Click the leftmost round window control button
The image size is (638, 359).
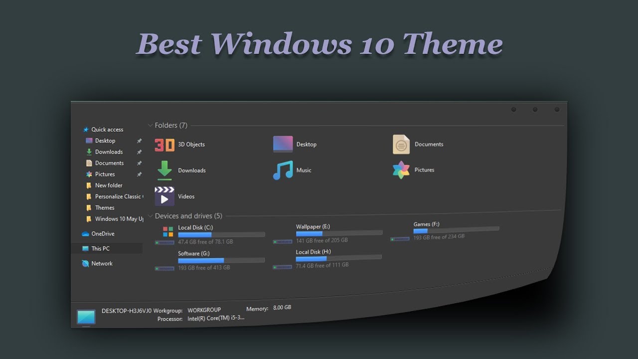(x=513, y=110)
